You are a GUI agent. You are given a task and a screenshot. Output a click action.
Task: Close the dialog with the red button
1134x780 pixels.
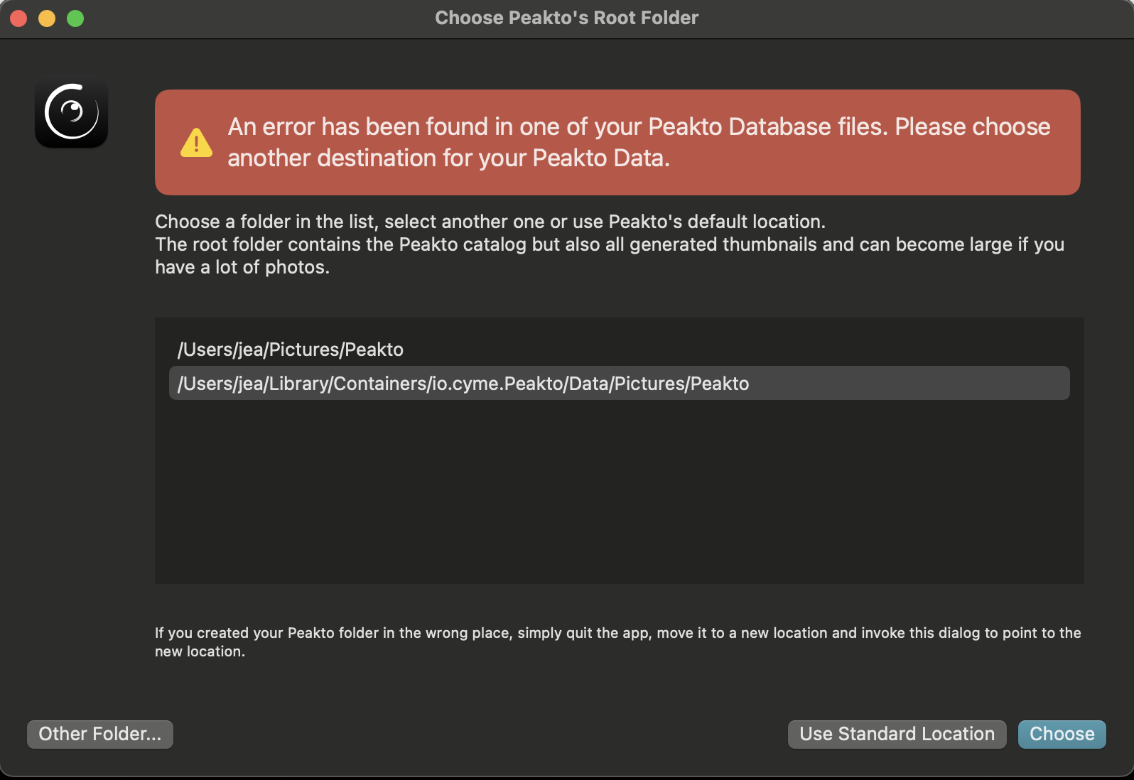[18, 18]
